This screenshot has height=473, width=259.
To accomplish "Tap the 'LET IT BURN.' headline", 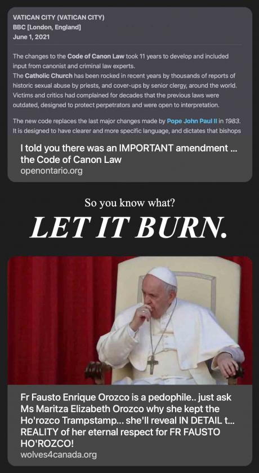I will (x=129, y=227).
